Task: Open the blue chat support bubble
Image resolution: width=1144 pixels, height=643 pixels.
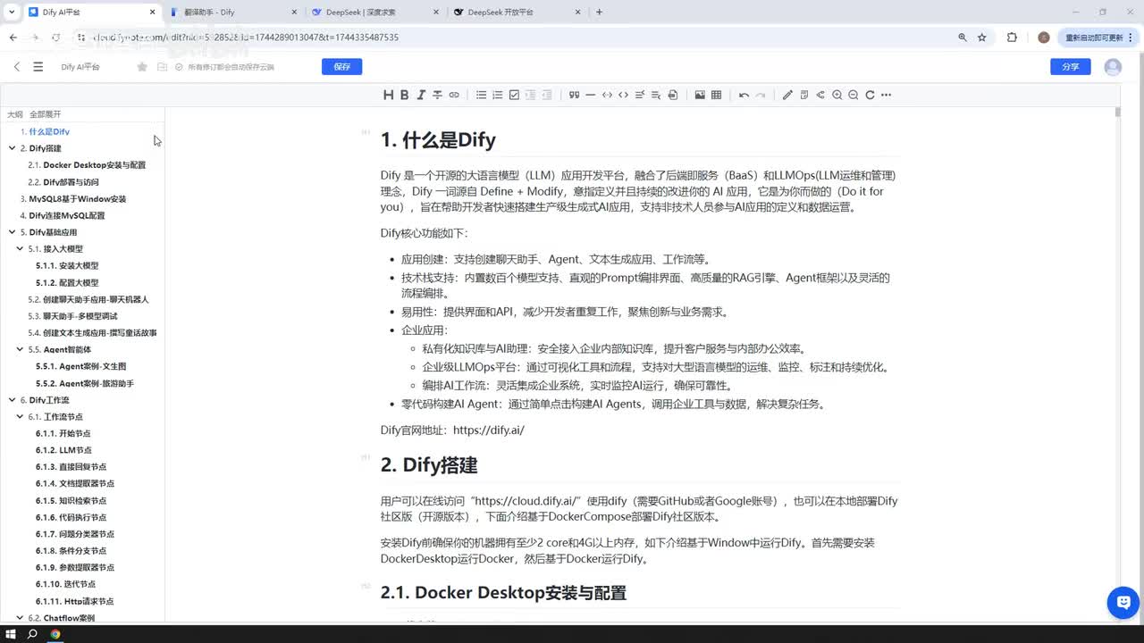Action: (x=1123, y=603)
